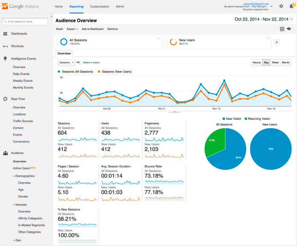Open the Customization tab
The image size is (297, 246).
pyautogui.click(x=99, y=7)
